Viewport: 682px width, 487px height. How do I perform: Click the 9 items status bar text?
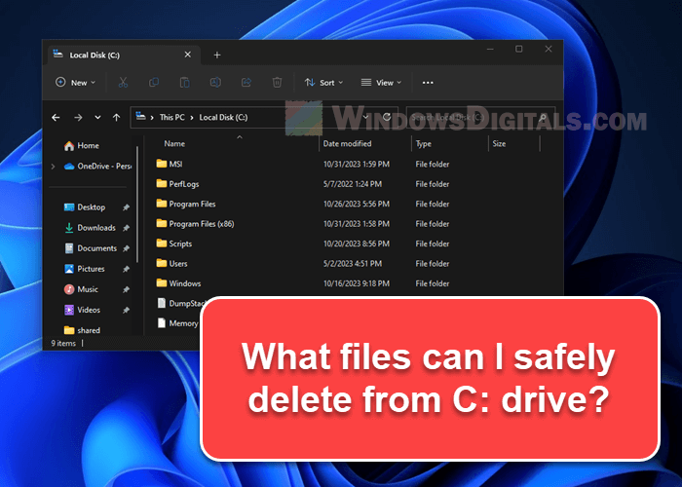pyautogui.click(x=63, y=343)
